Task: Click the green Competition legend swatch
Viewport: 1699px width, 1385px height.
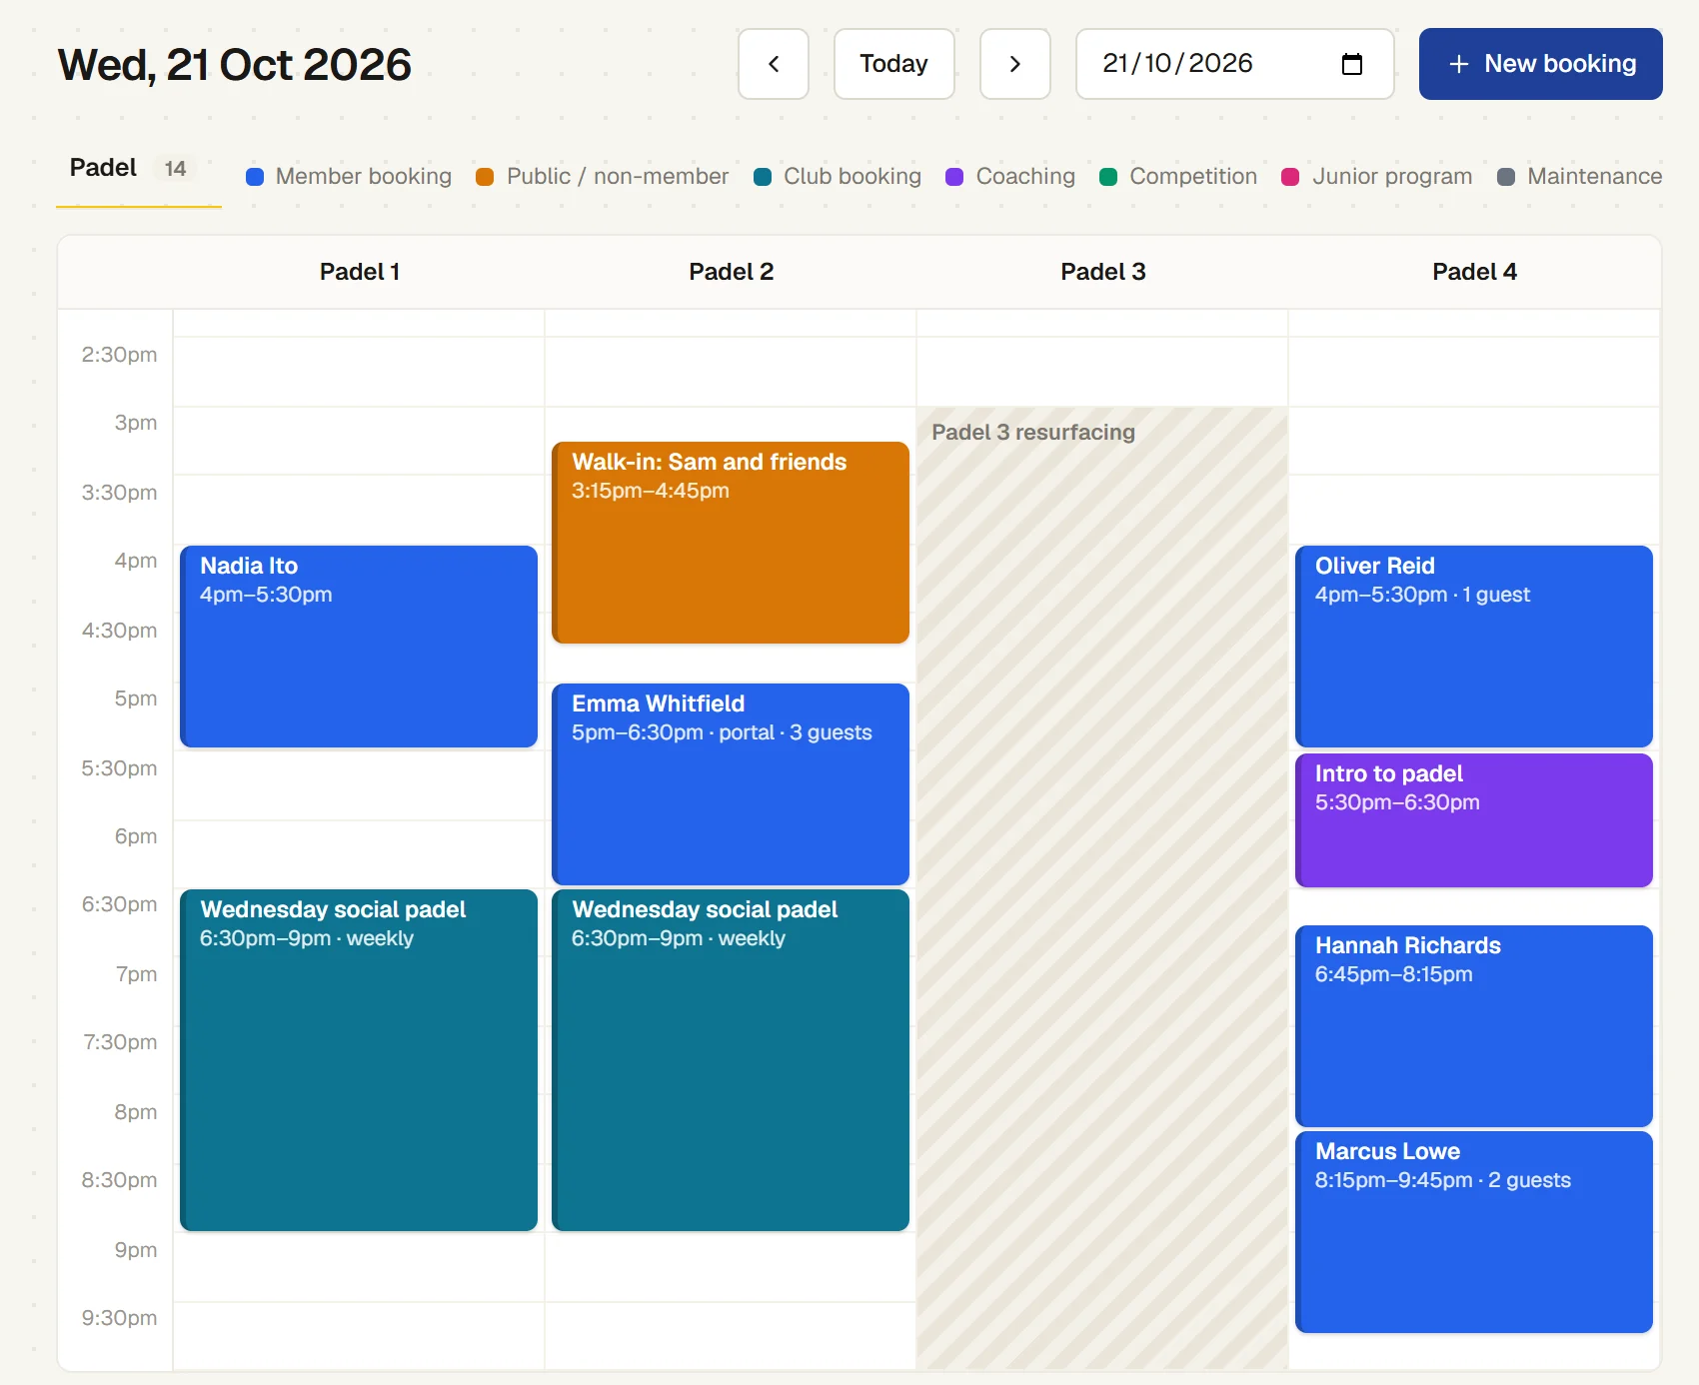Action: tap(1108, 177)
